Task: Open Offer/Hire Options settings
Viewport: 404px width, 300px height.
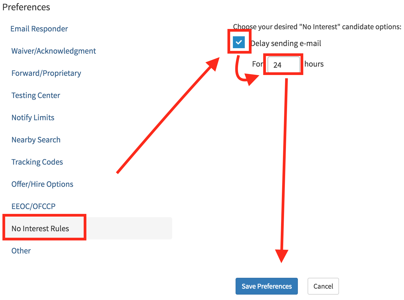Action: (x=42, y=184)
